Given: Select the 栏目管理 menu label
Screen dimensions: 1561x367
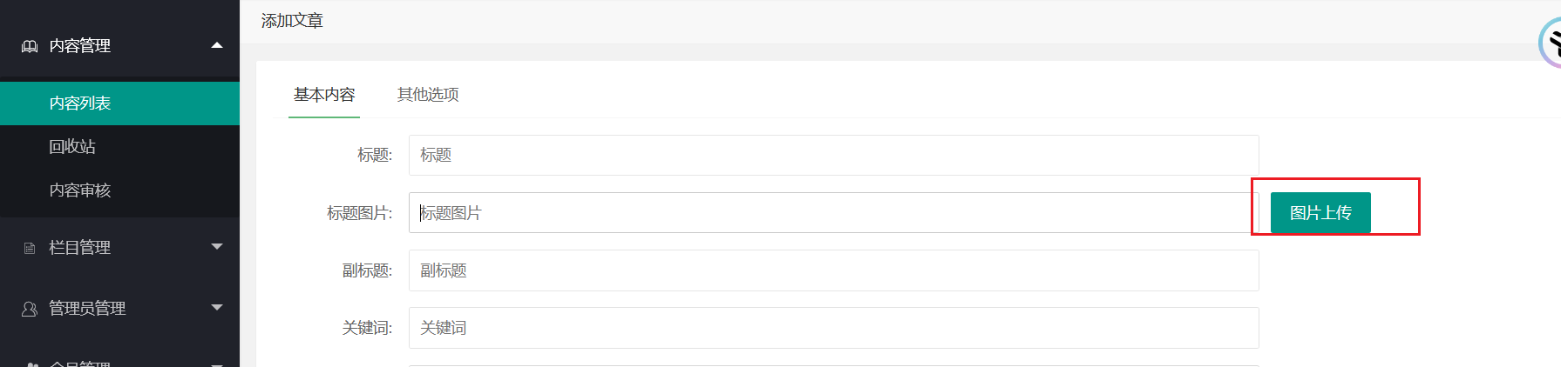Looking at the screenshot, I should click(x=79, y=248).
